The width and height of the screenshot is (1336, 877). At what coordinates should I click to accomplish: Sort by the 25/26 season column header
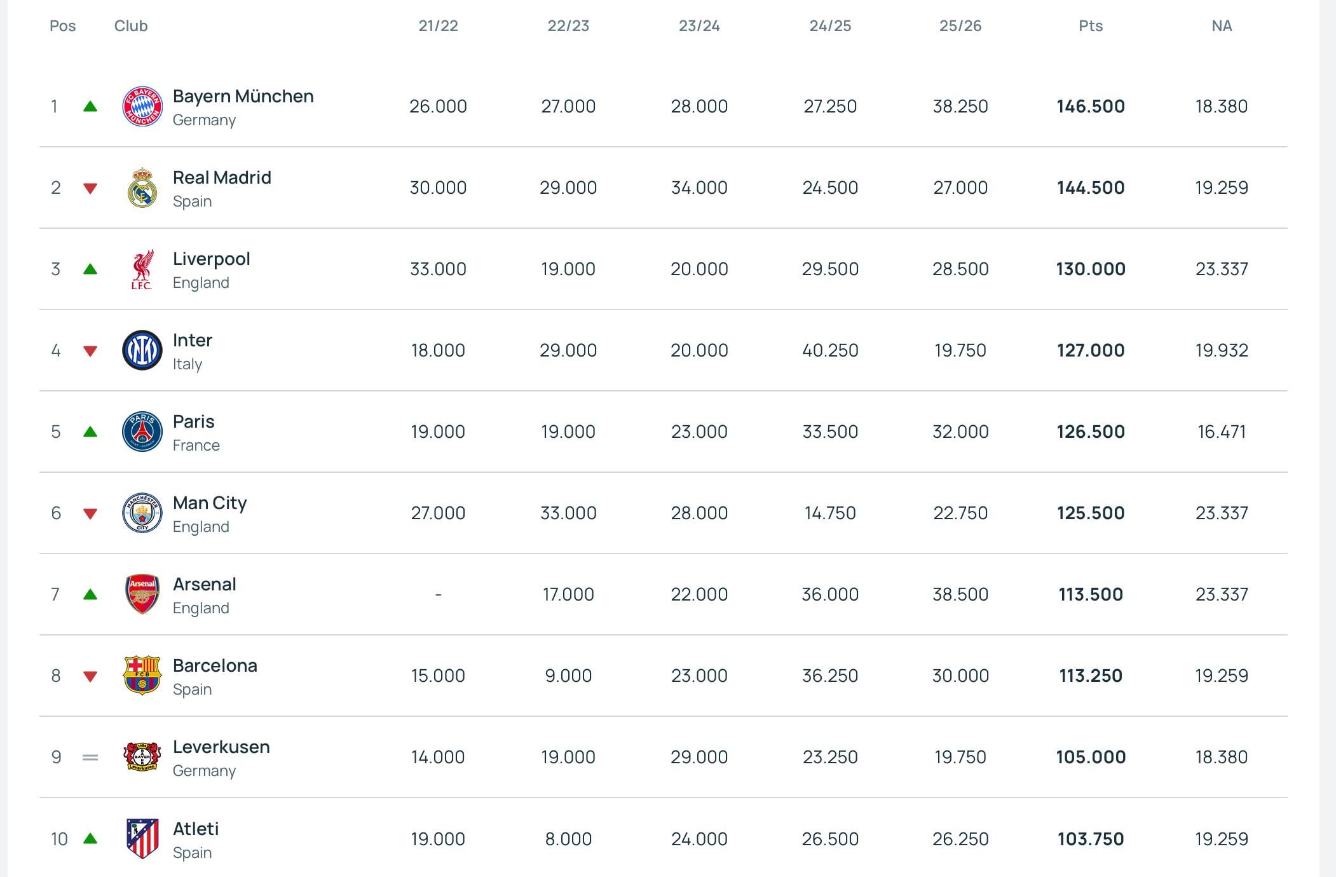960,26
